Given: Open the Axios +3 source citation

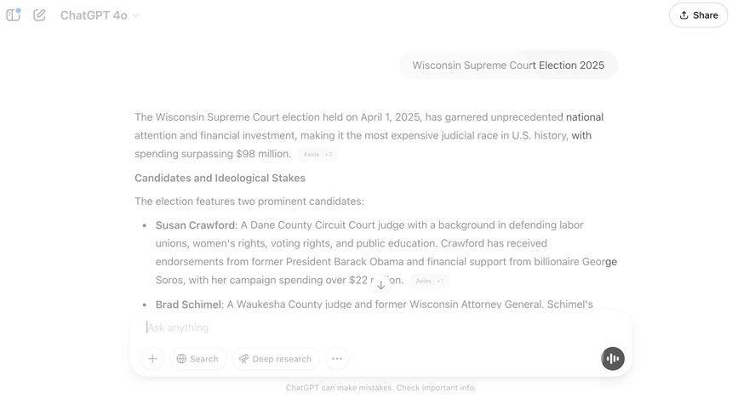Looking at the screenshot, I should [x=317, y=155].
